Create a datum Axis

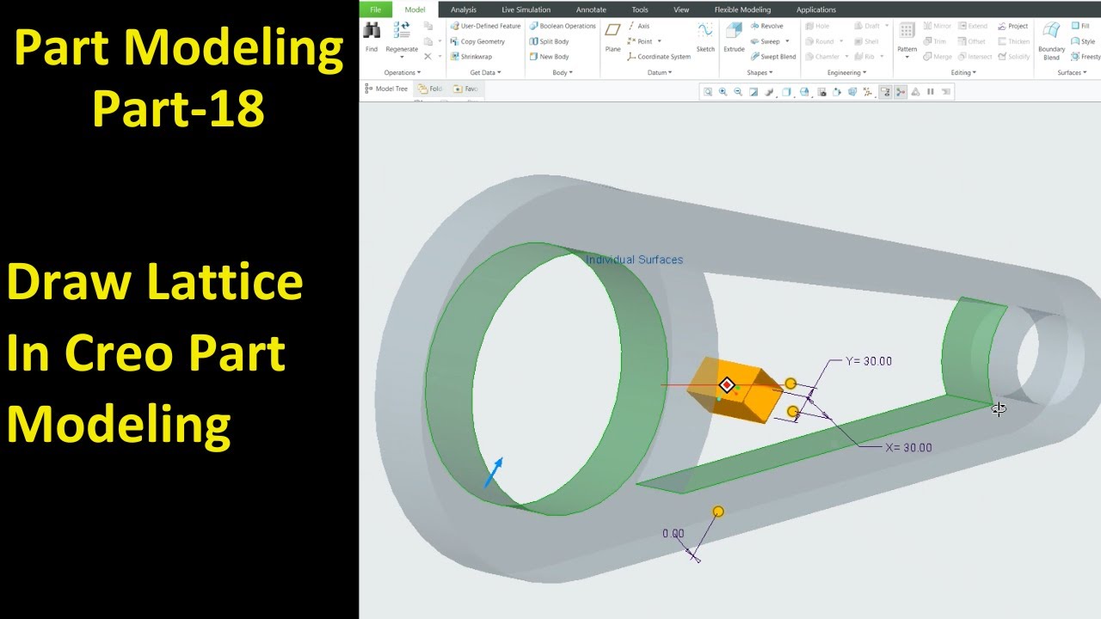(638, 26)
